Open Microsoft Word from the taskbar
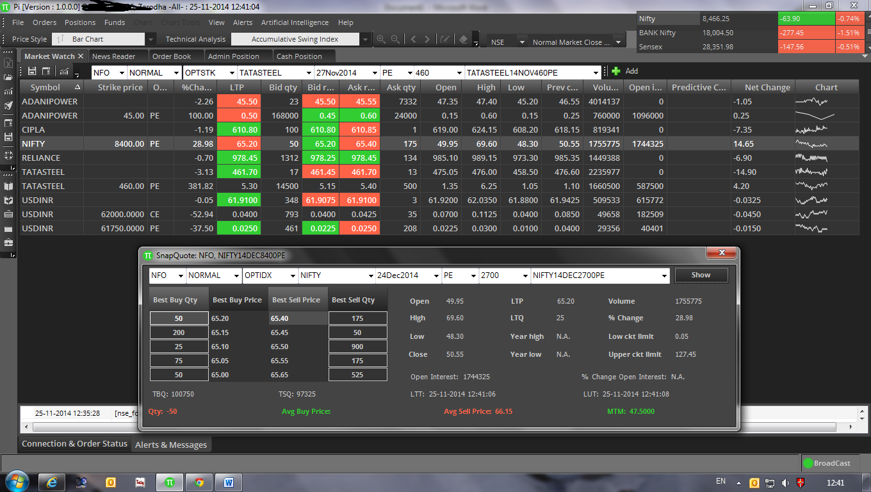This screenshot has width=871, height=492. (x=229, y=482)
